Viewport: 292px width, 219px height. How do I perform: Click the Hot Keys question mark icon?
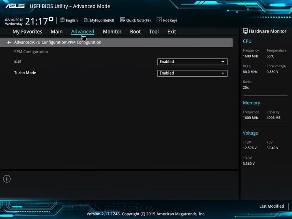click(159, 20)
